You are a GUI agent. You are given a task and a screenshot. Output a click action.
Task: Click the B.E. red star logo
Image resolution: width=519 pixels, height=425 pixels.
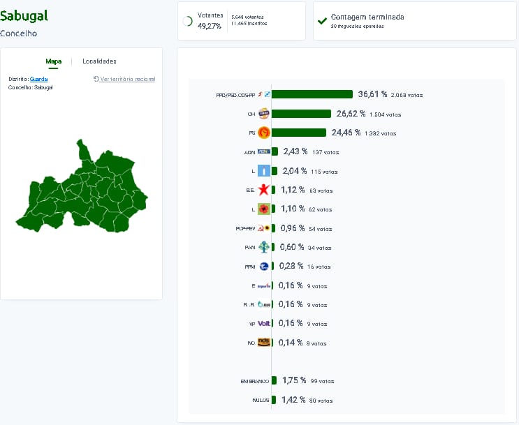point(264,190)
